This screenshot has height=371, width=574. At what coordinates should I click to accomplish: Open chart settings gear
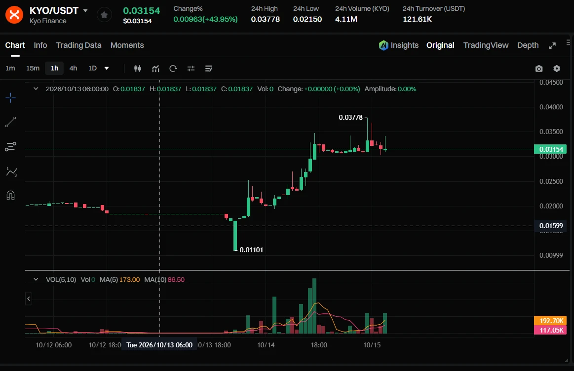[557, 68]
